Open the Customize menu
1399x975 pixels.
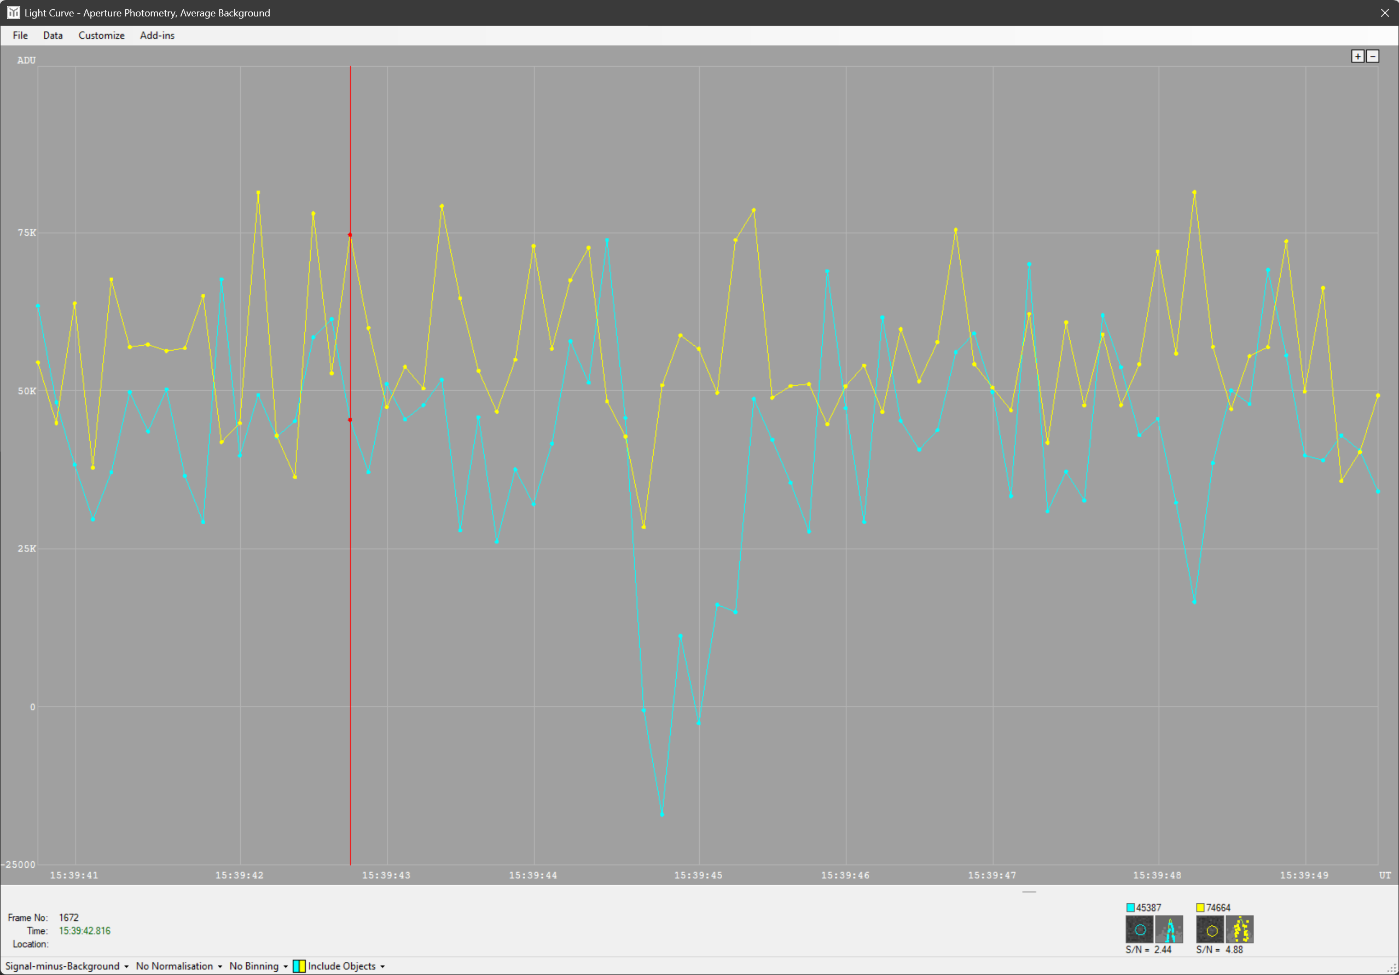tap(101, 36)
